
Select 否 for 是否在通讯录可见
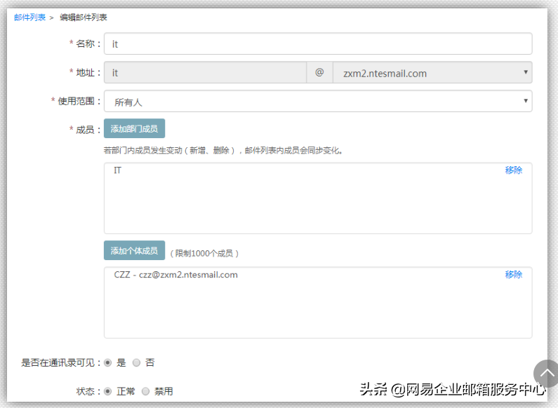(x=136, y=363)
